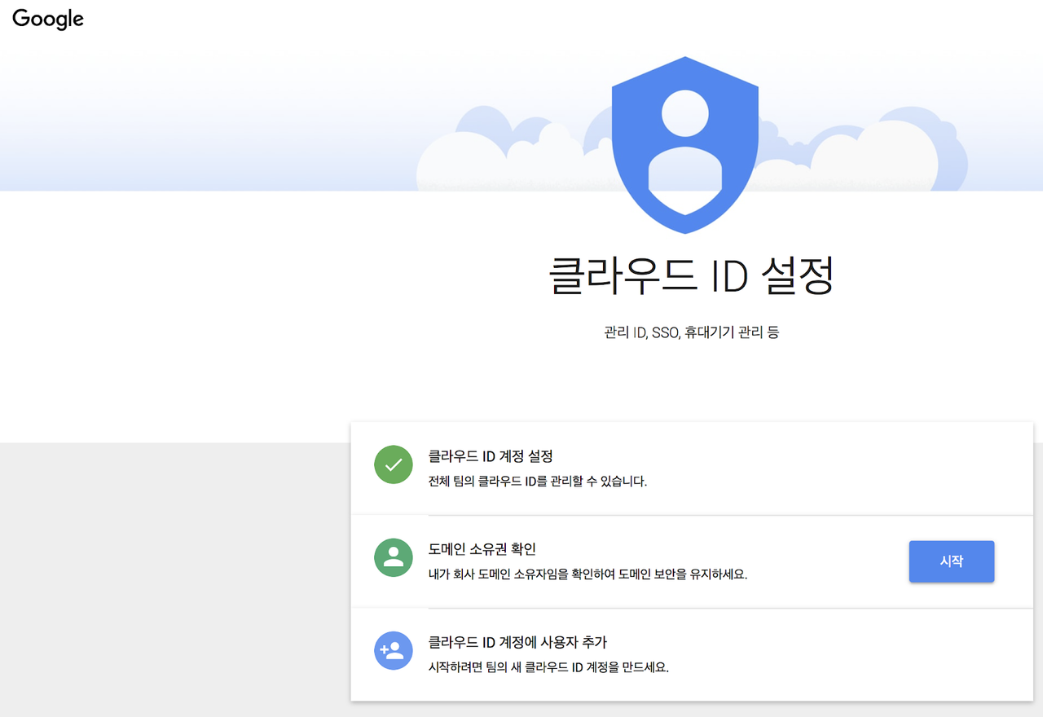Click the description 시작하려면 팀의 새 클라우드 ID 계정을 만드세요

(548, 667)
